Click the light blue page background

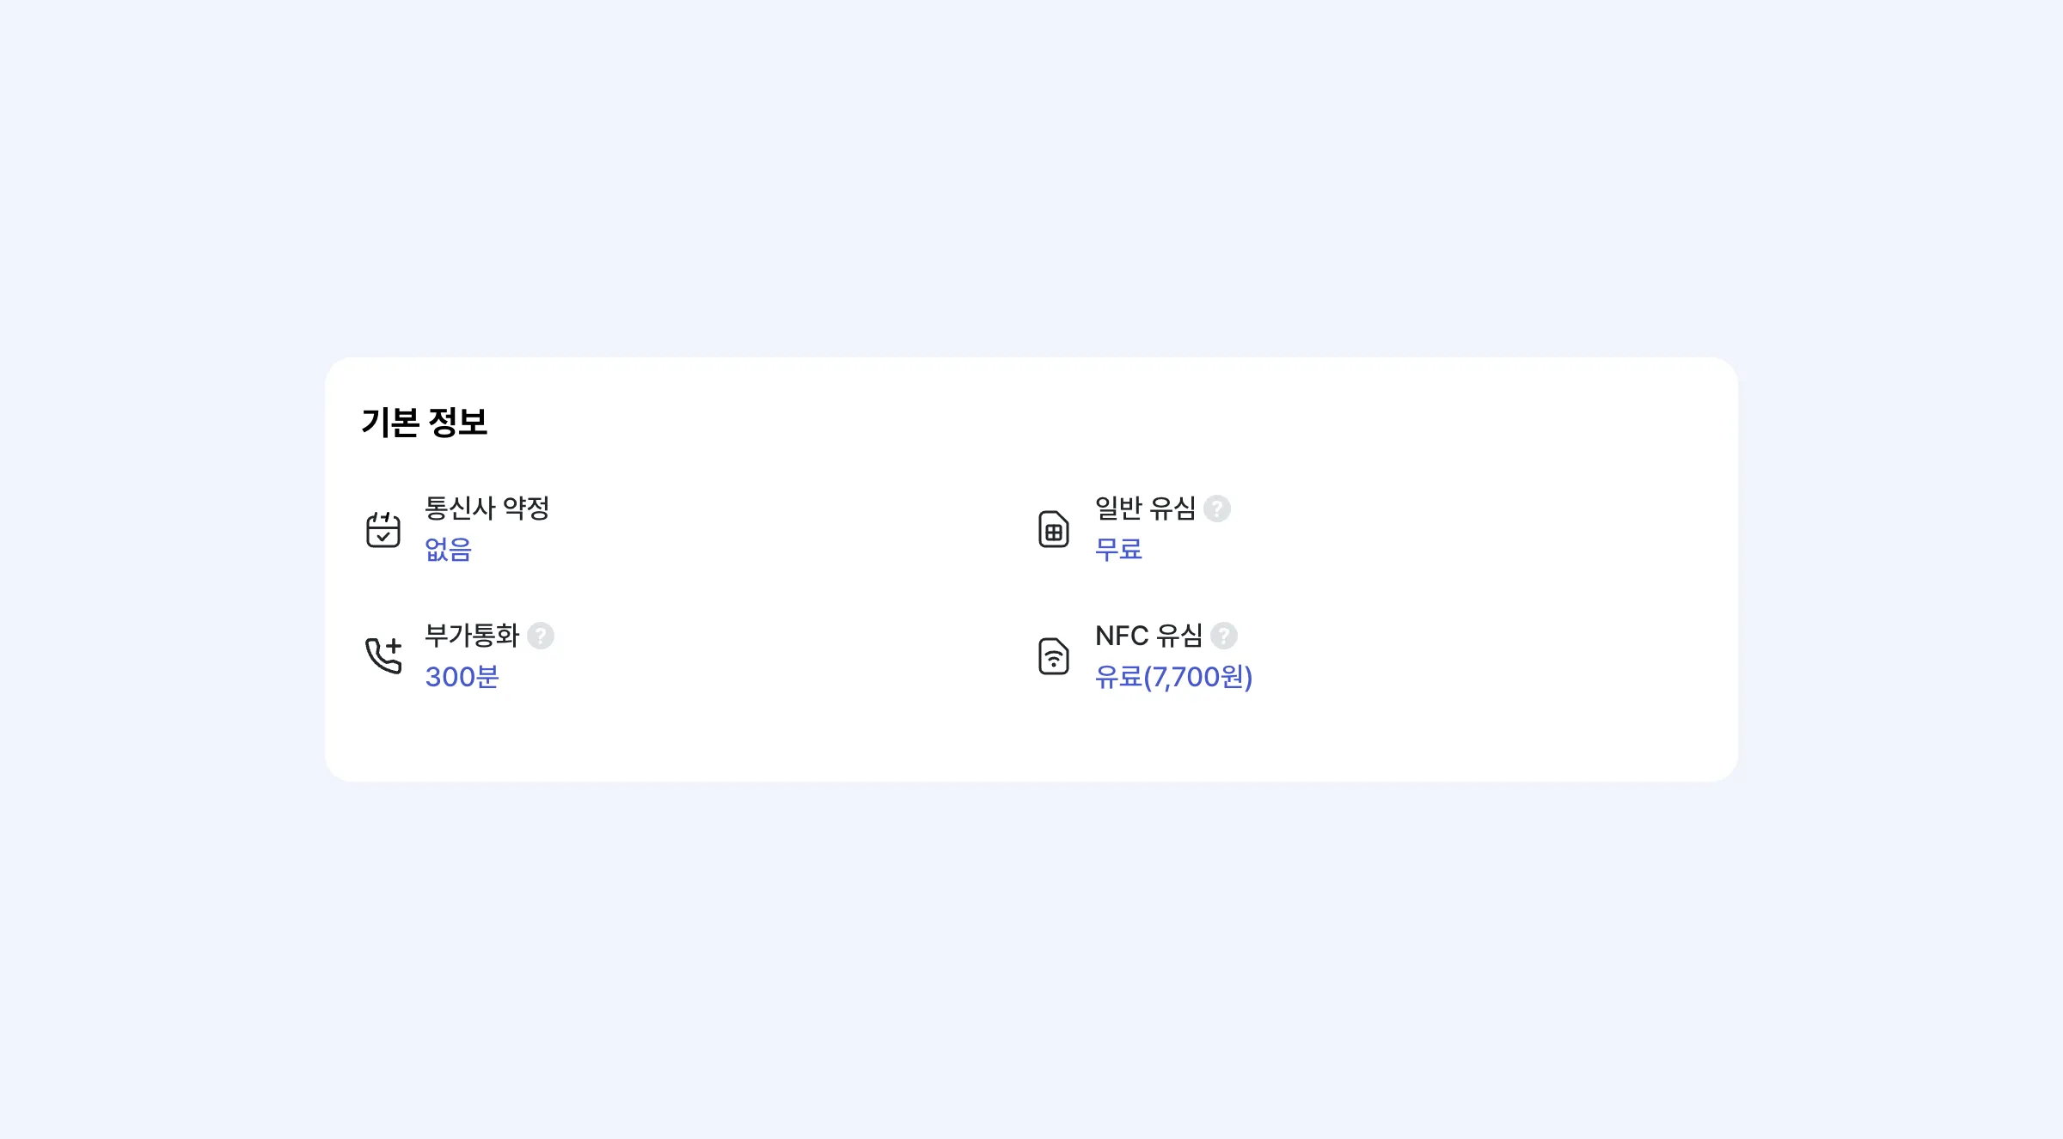coord(1031,172)
